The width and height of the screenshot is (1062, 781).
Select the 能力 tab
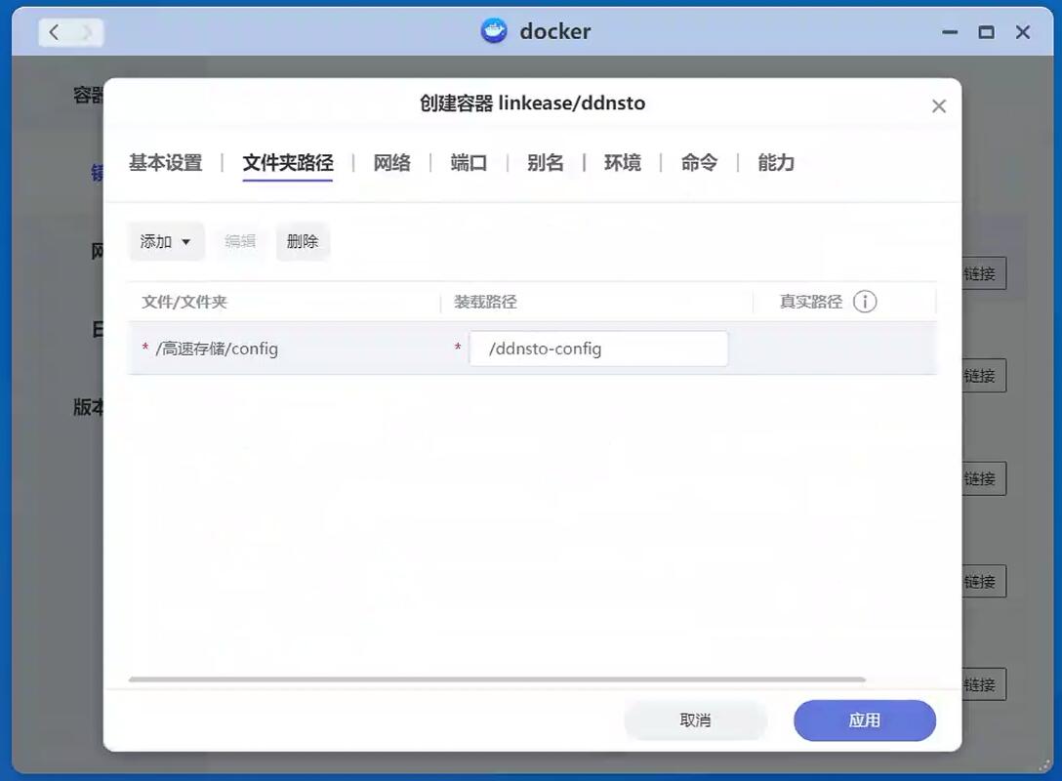tap(776, 163)
